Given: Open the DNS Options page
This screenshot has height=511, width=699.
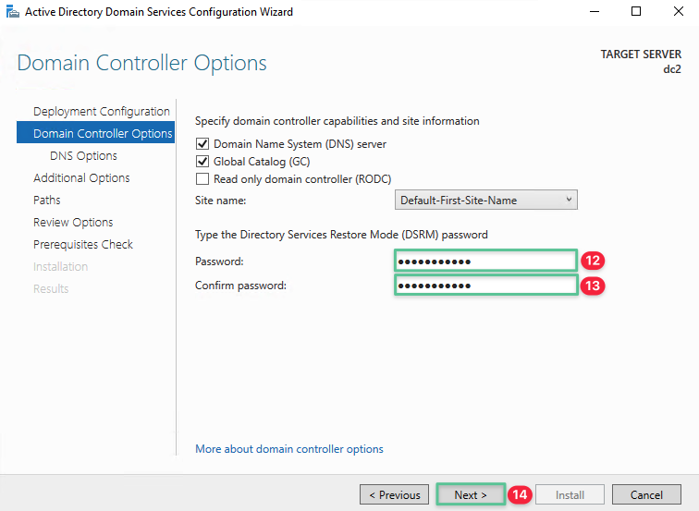Looking at the screenshot, I should 83,156.
